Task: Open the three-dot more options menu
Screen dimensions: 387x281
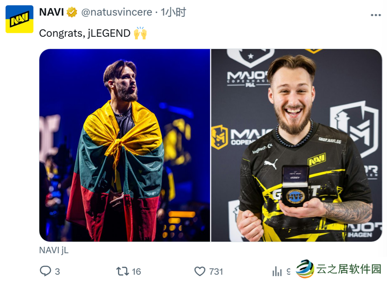Action: [376, 15]
